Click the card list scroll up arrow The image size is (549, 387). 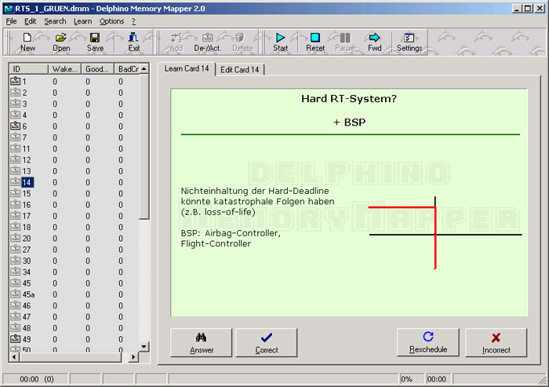click(x=144, y=69)
